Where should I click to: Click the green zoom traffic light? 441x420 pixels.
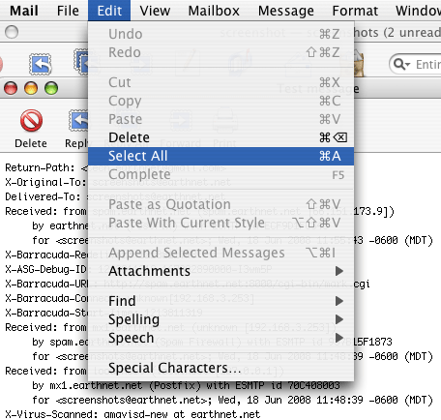pyautogui.click(x=51, y=88)
